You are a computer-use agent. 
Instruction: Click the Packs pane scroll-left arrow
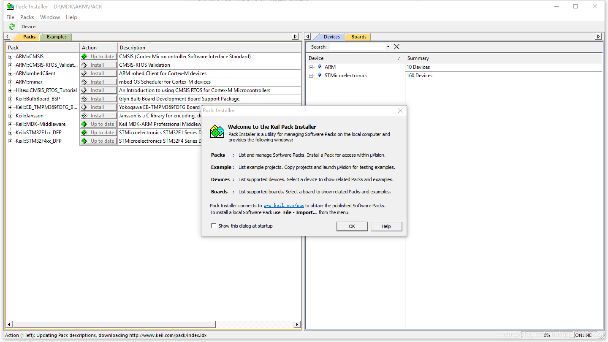(8, 324)
